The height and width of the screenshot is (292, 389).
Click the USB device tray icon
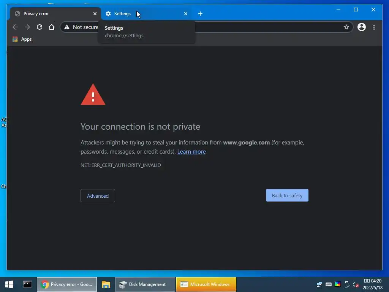(347, 284)
